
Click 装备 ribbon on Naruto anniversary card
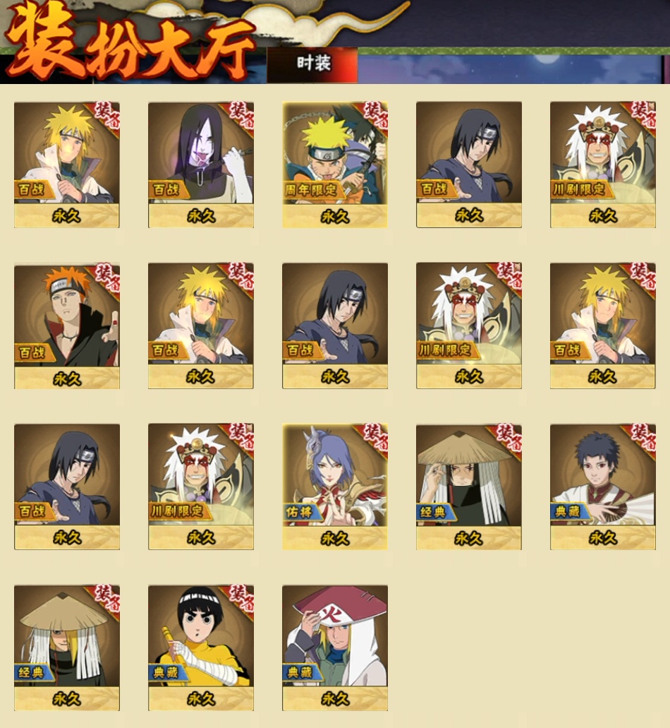[x=374, y=116]
